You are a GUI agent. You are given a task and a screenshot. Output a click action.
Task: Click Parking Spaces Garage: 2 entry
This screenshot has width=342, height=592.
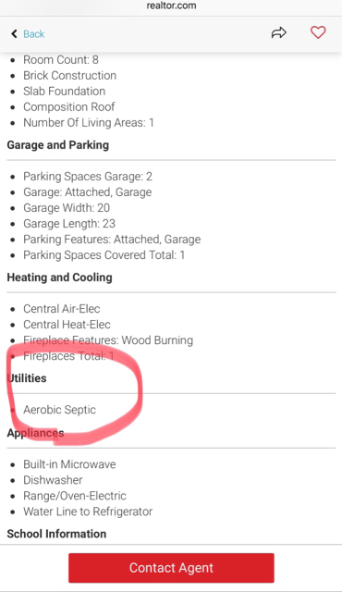point(88,177)
